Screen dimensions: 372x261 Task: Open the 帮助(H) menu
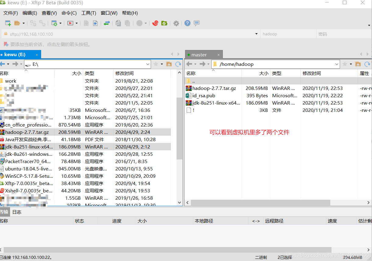[130, 13]
